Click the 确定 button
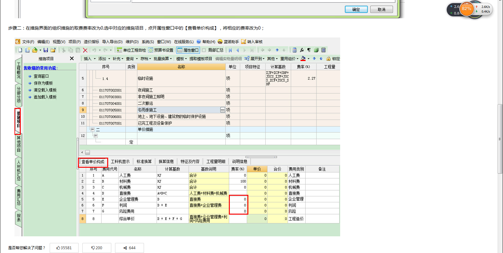The width and height of the screenshot is (503, 253). click(x=356, y=9)
